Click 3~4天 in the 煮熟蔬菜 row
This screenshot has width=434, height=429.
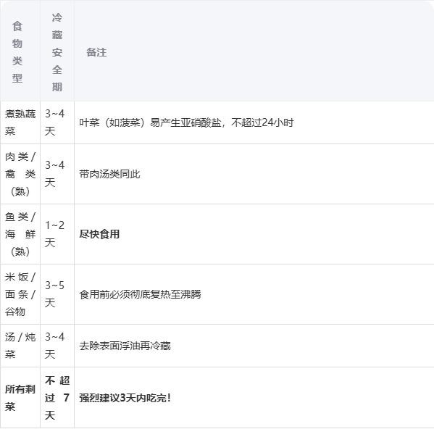click(x=55, y=122)
